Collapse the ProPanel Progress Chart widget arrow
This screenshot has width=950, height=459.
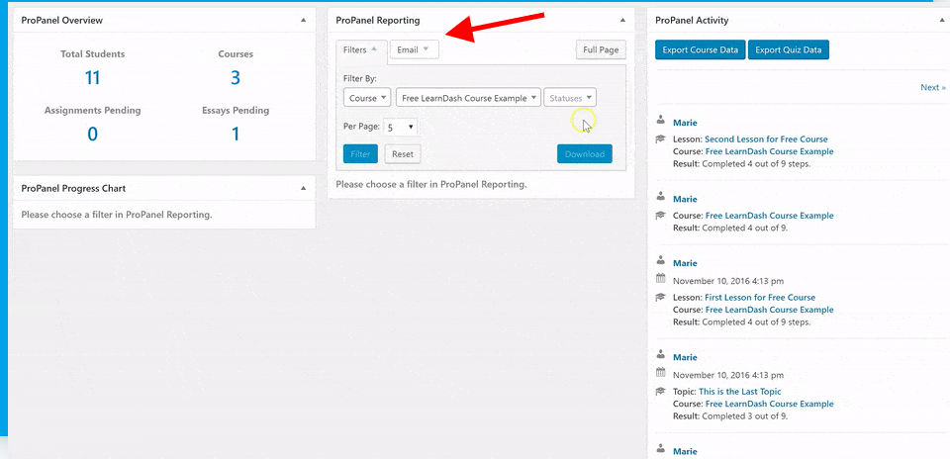pos(304,188)
